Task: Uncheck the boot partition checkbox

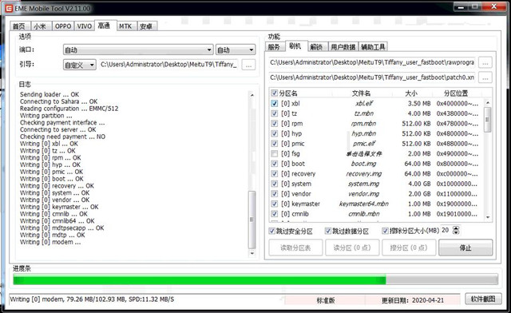Action: pyautogui.click(x=275, y=164)
